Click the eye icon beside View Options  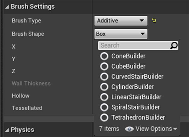coord(129,129)
